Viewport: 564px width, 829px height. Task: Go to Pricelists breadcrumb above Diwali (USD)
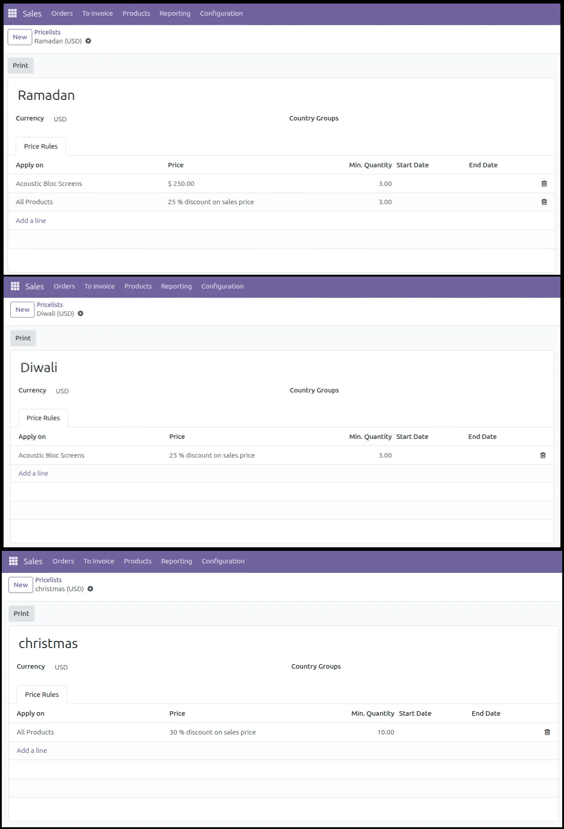pyautogui.click(x=50, y=305)
